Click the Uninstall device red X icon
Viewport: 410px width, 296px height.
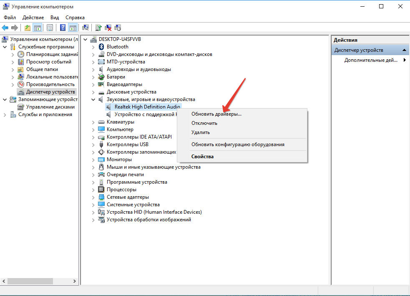click(108, 28)
